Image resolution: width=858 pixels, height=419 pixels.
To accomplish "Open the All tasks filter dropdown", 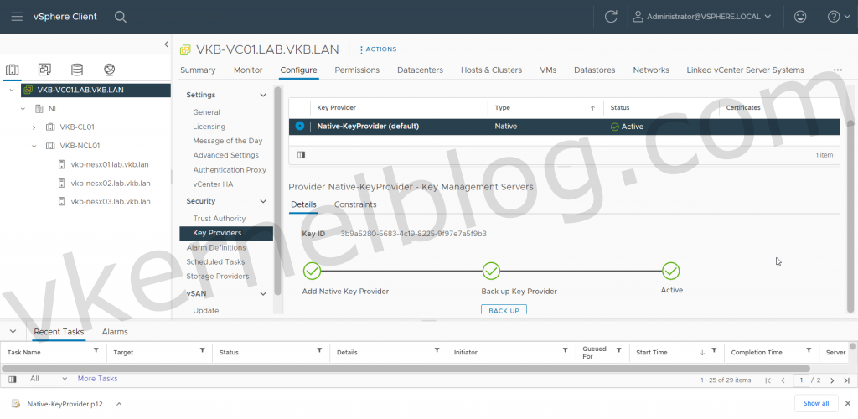I will tap(49, 379).
